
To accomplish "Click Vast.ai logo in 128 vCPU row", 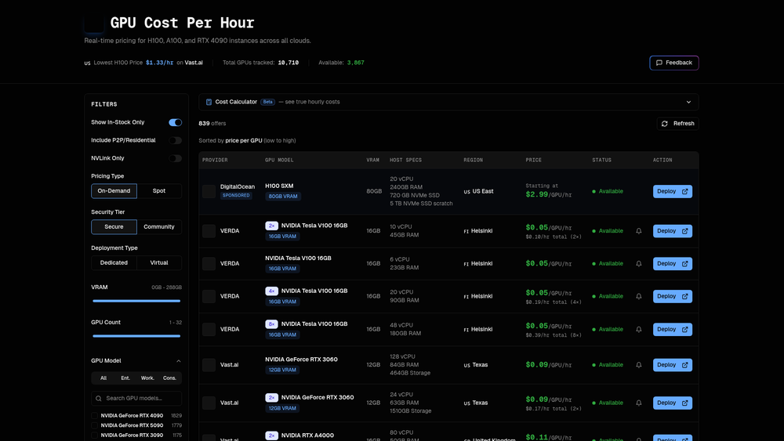I will [x=209, y=365].
